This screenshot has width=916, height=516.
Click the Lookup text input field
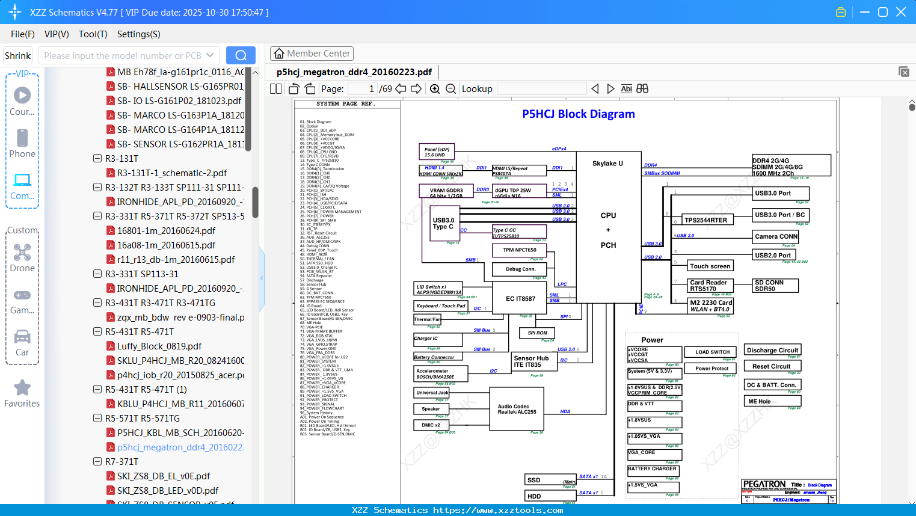pyautogui.click(x=541, y=89)
